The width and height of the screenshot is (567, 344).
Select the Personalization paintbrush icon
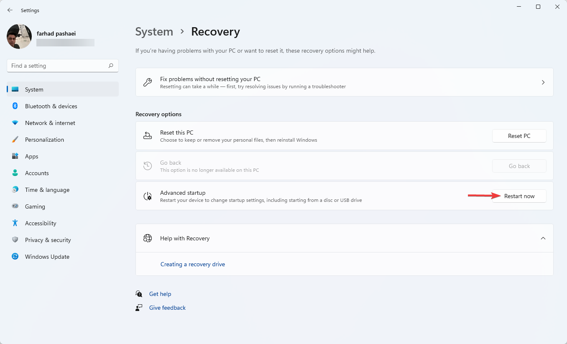point(15,140)
